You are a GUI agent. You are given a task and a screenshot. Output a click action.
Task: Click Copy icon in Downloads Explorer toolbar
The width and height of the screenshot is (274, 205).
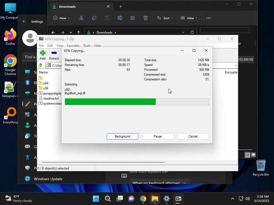(94, 18)
